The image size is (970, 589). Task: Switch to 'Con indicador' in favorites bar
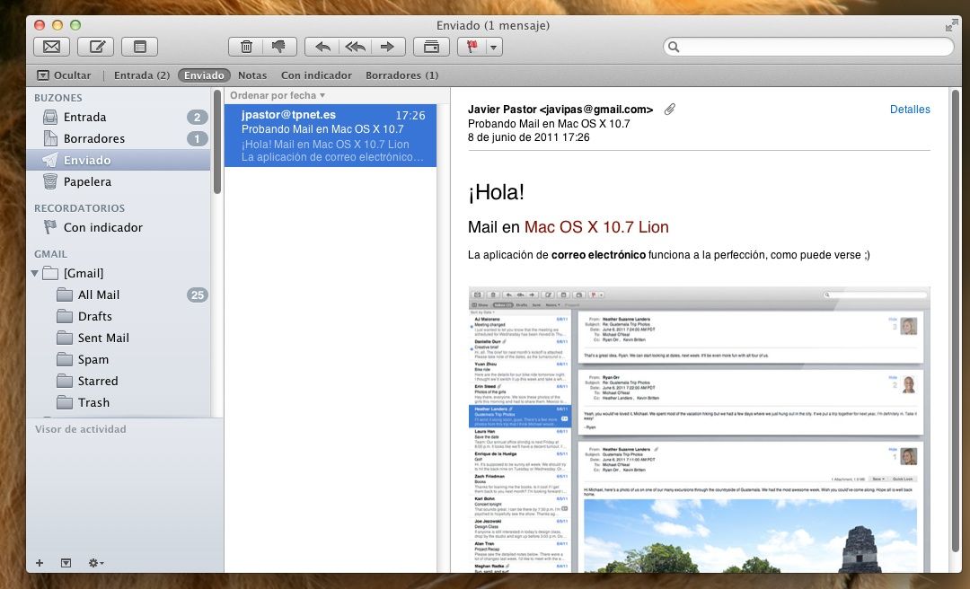316,75
